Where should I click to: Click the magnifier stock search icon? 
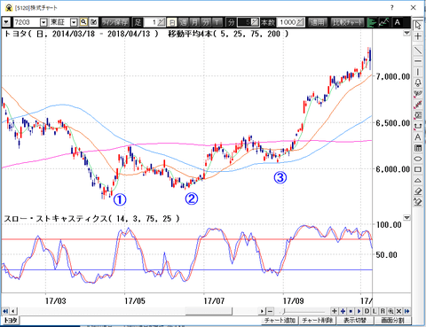(x=83, y=22)
